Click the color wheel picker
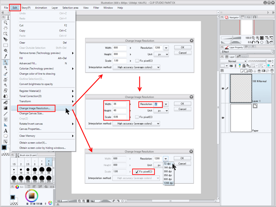 [31, 196]
